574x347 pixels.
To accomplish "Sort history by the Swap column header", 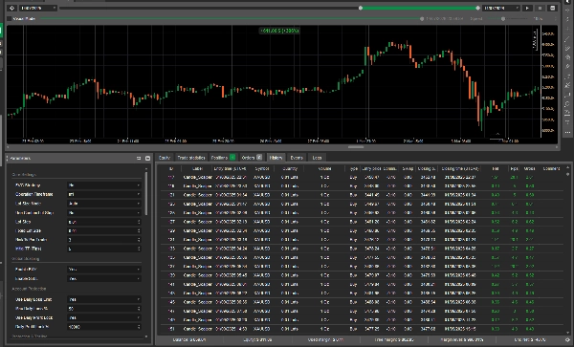I will (x=408, y=168).
